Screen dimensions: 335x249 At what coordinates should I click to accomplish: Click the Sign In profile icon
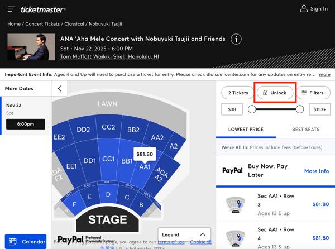(x=304, y=9)
